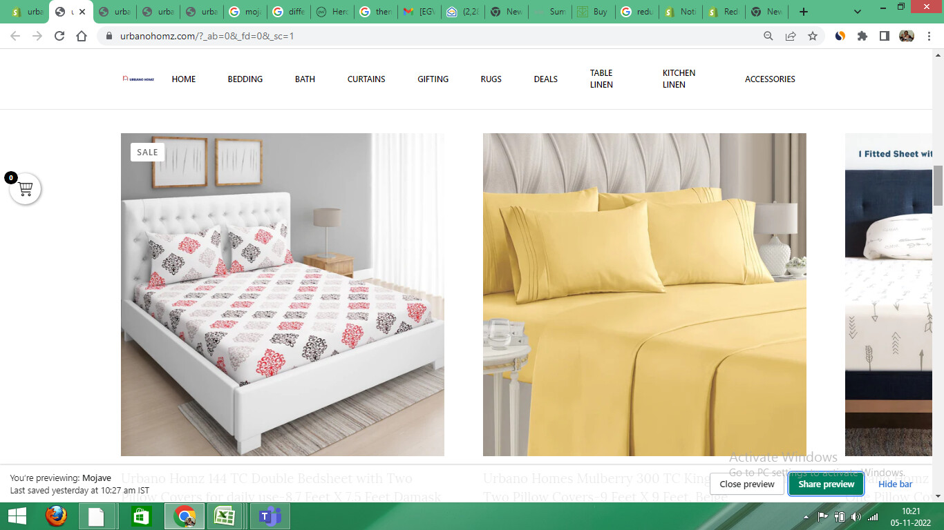
Task: Open the KITCHEN LINEN menu
Action: tap(679, 79)
